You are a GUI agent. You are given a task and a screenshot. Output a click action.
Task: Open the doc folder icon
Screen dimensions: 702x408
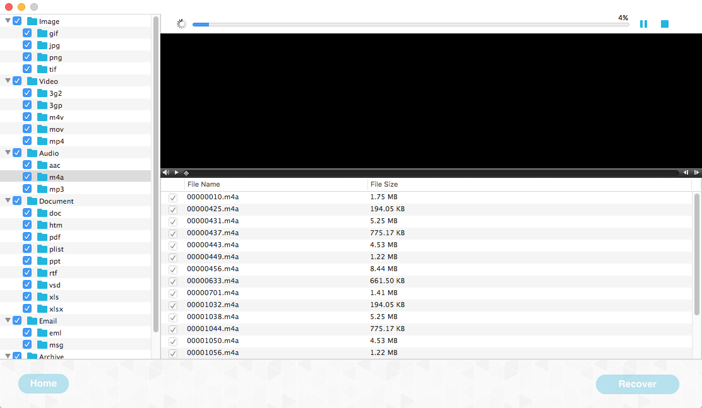[x=42, y=213]
